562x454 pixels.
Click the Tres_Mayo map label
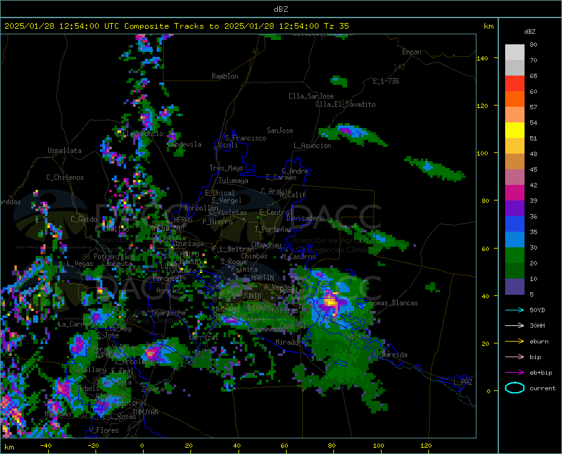226,168
